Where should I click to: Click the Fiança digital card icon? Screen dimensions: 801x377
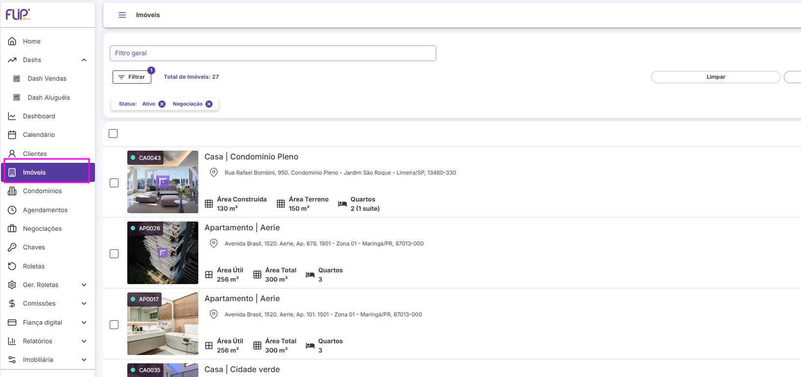point(12,323)
